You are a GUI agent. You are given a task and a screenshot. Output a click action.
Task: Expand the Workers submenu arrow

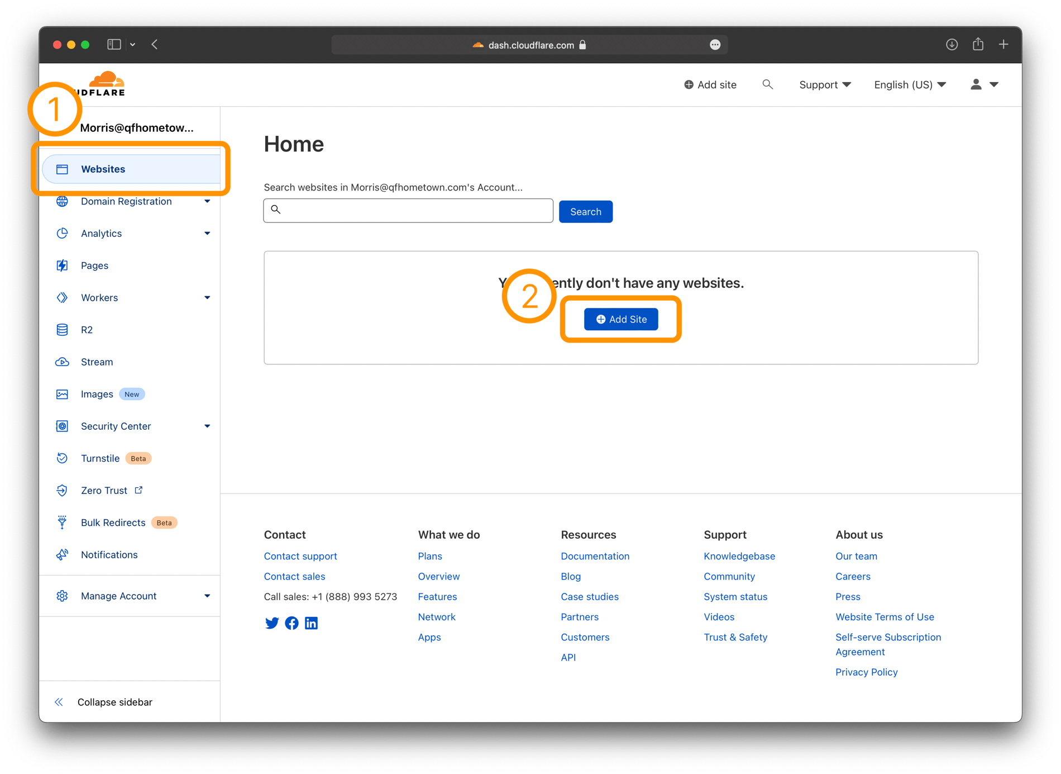tap(207, 297)
